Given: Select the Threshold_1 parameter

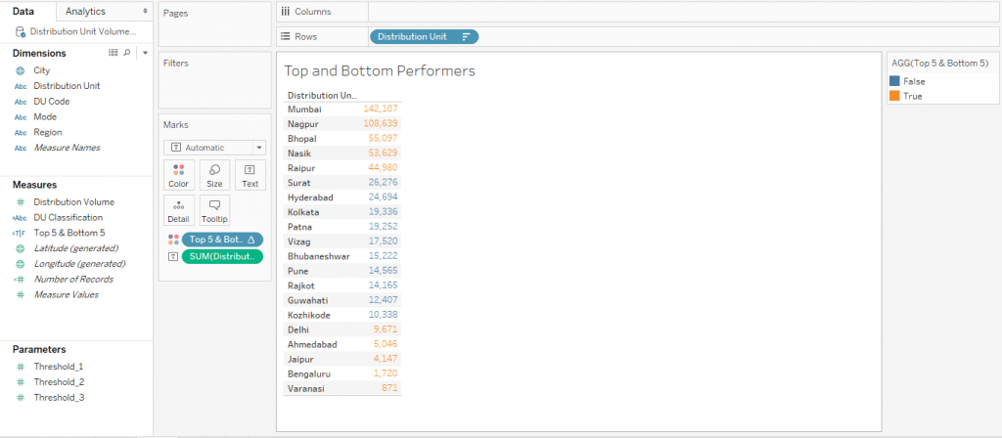Looking at the screenshot, I should [59, 367].
